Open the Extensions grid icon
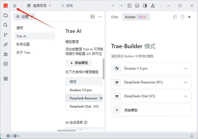The width and height of the screenshot is (198, 139). [x=6, y=79]
